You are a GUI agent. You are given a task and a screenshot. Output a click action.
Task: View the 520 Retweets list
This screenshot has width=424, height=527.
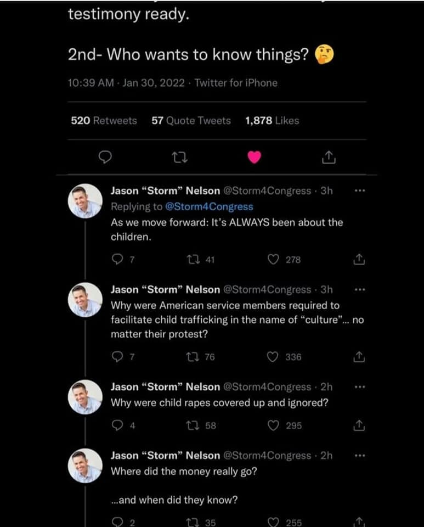(x=104, y=120)
